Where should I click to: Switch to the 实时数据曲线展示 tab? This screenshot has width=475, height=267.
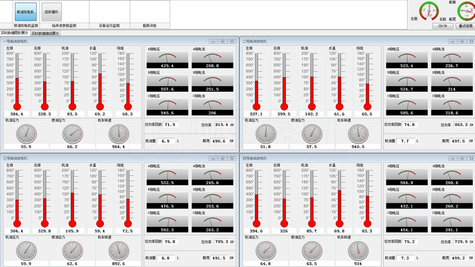pos(45,33)
